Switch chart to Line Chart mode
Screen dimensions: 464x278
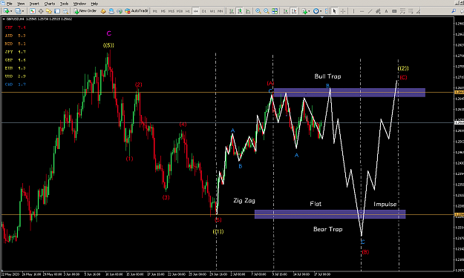coord(248,11)
